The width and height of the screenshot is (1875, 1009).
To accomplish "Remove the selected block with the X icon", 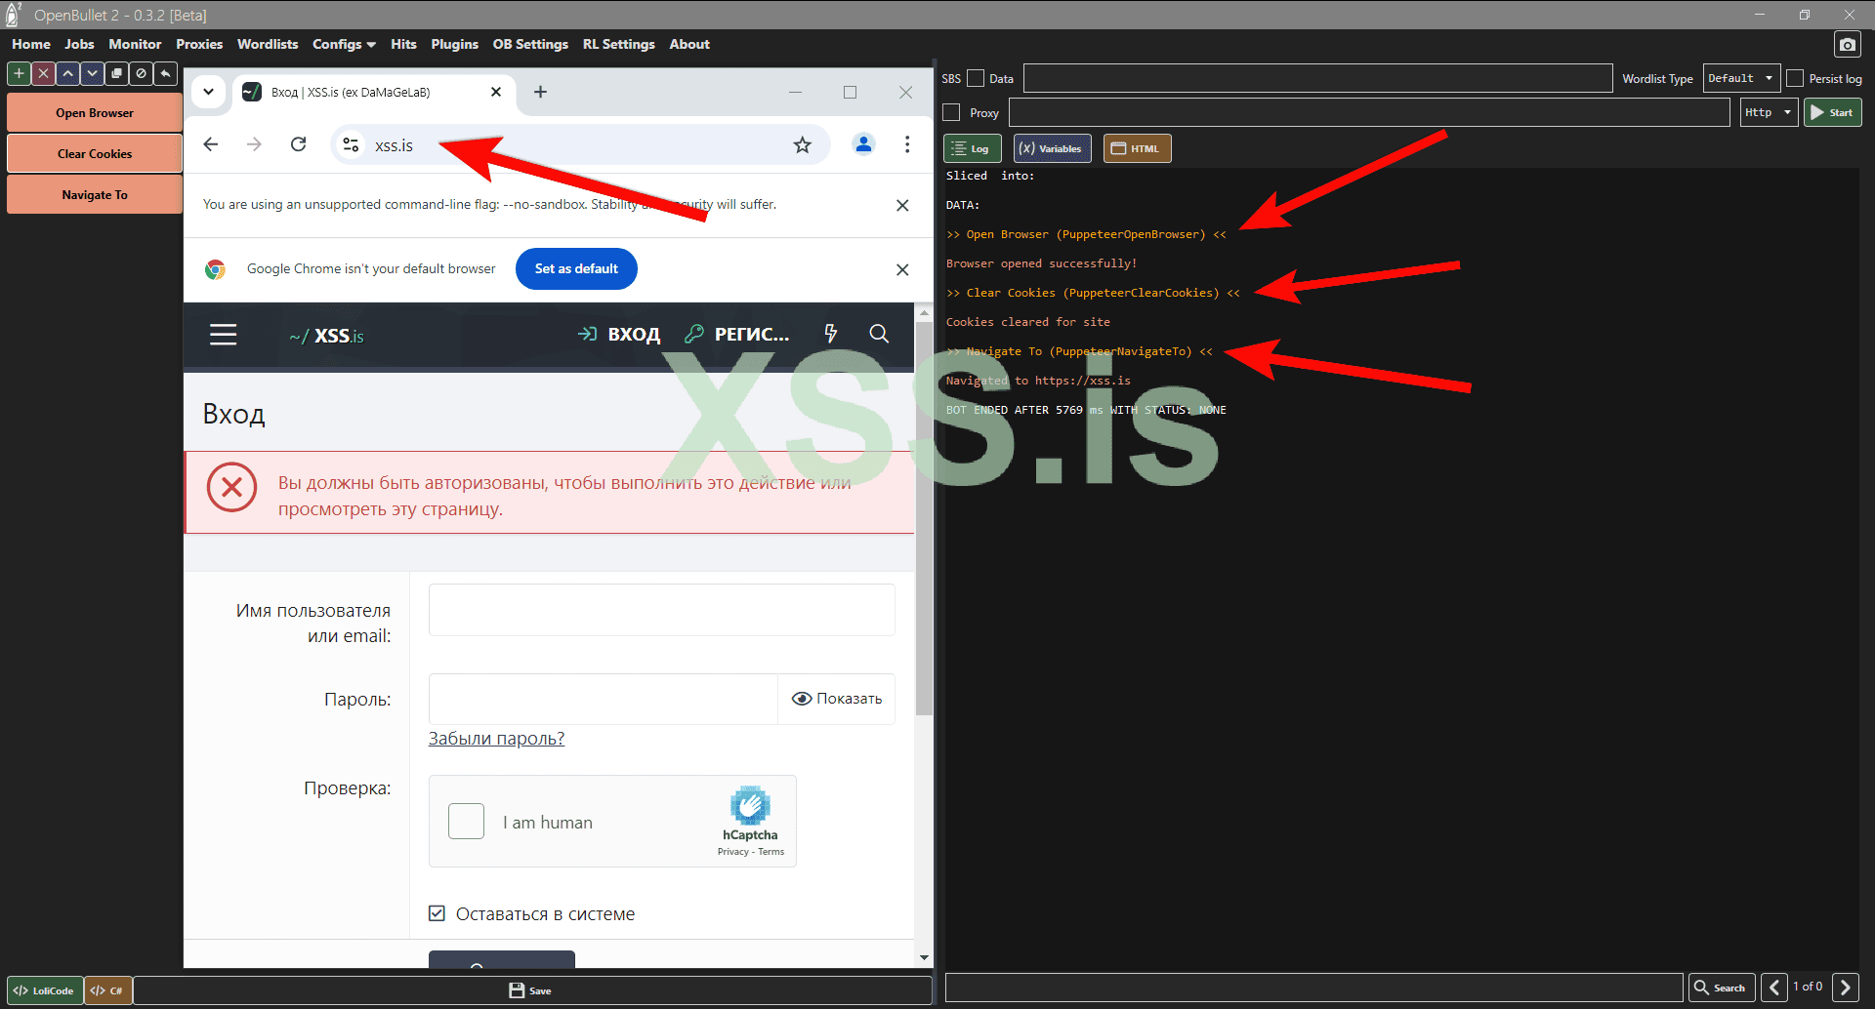I will [43, 73].
